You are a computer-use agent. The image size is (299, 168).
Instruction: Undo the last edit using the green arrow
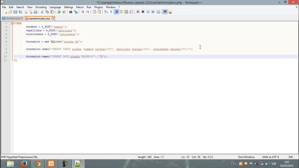point(59,12)
